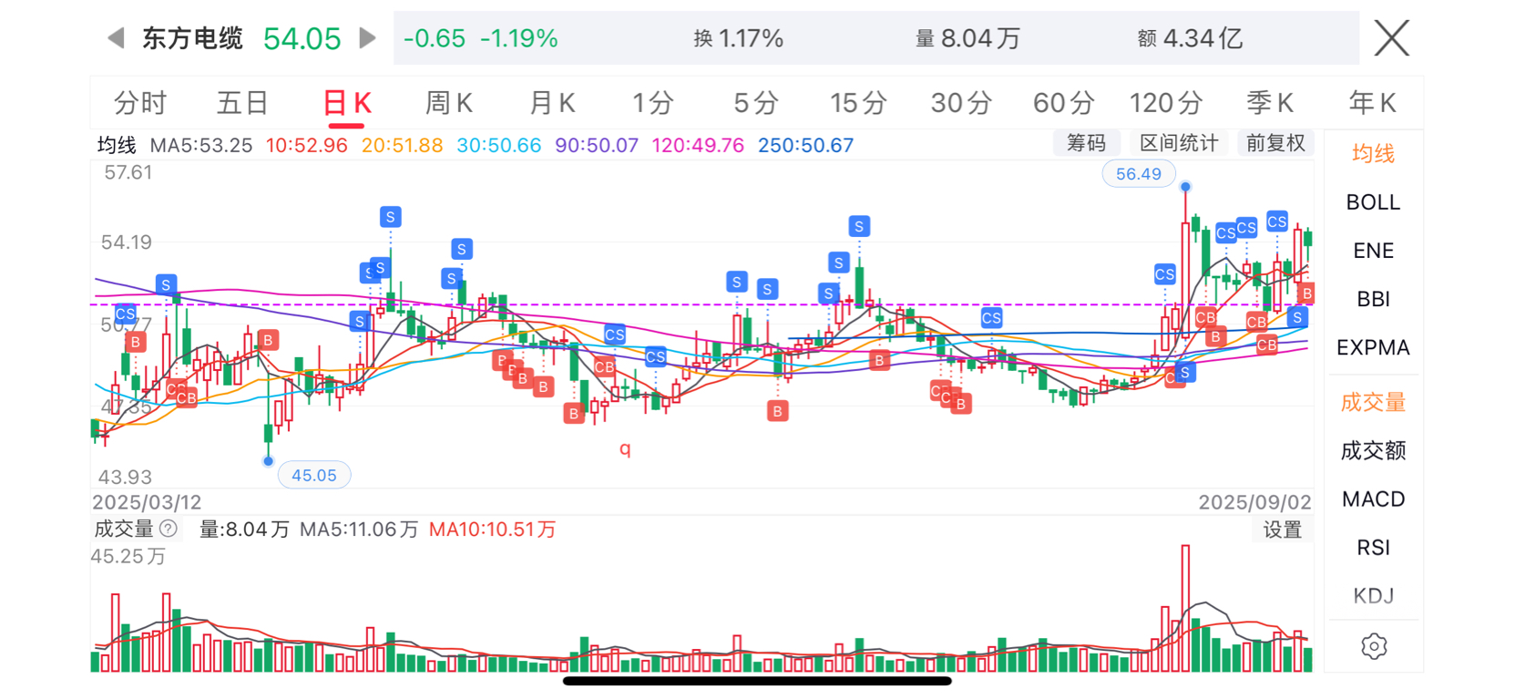1515x700 pixels.
Task: Select RSI sub-indicator
Action: [x=1373, y=548]
